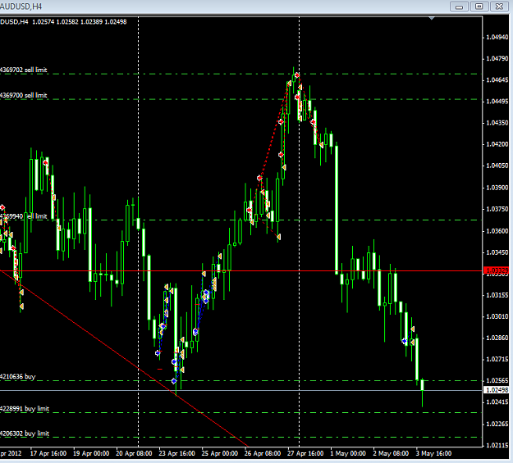Screen dimensions: 513x463
Task: Click the 23 Apr 16:00 time label
Action: [176, 453]
